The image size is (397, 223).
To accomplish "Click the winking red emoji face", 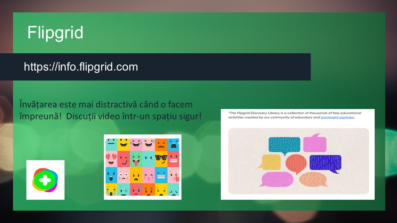I will pyautogui.click(x=123, y=159).
